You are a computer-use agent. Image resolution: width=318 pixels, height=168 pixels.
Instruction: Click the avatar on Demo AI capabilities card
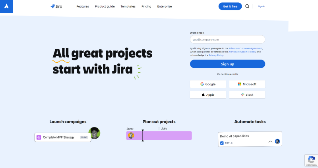pyautogui.click(x=277, y=141)
